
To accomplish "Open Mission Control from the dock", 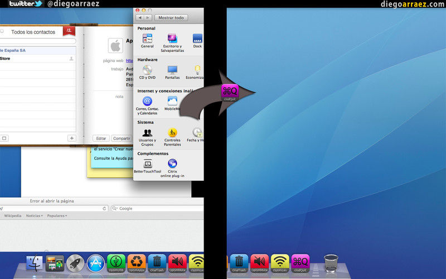I will coord(55,263).
